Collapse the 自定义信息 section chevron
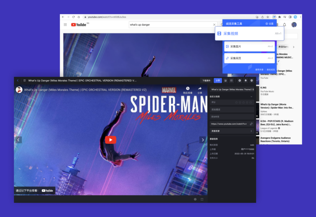The height and width of the screenshot is (217, 316). [x=251, y=97]
